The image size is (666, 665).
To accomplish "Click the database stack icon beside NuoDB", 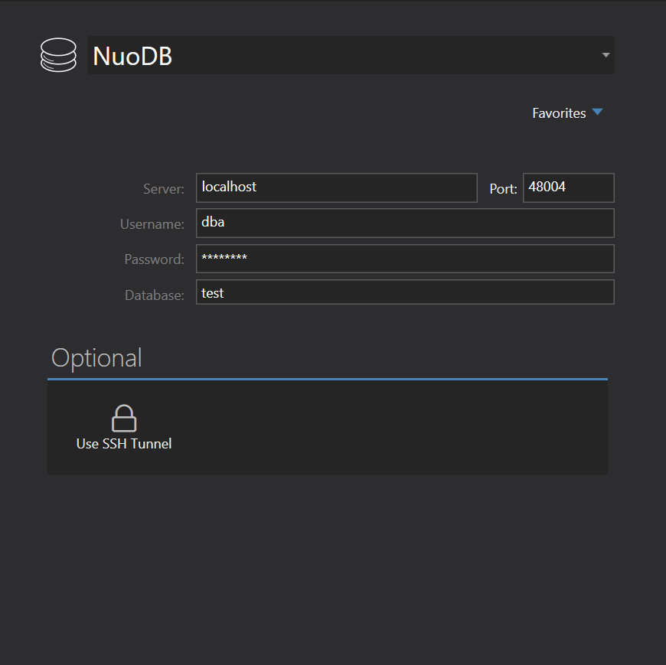I will [x=58, y=55].
